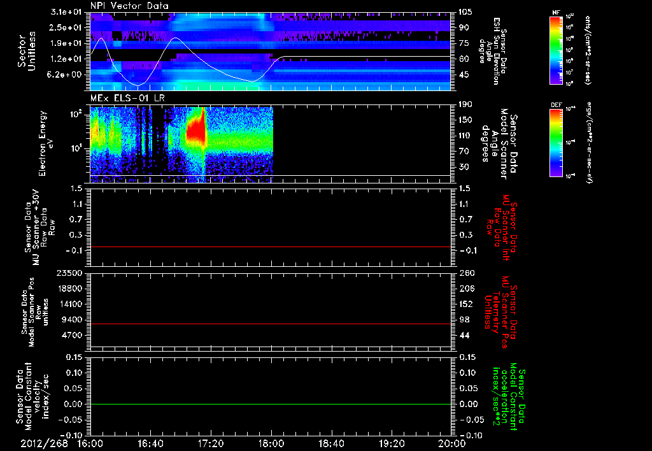
Task: Click the green Model Constant acceleration title
Action: click(x=509, y=396)
